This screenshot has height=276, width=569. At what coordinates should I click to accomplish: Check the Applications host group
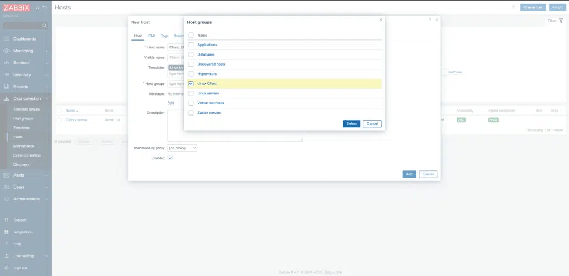pyautogui.click(x=191, y=44)
